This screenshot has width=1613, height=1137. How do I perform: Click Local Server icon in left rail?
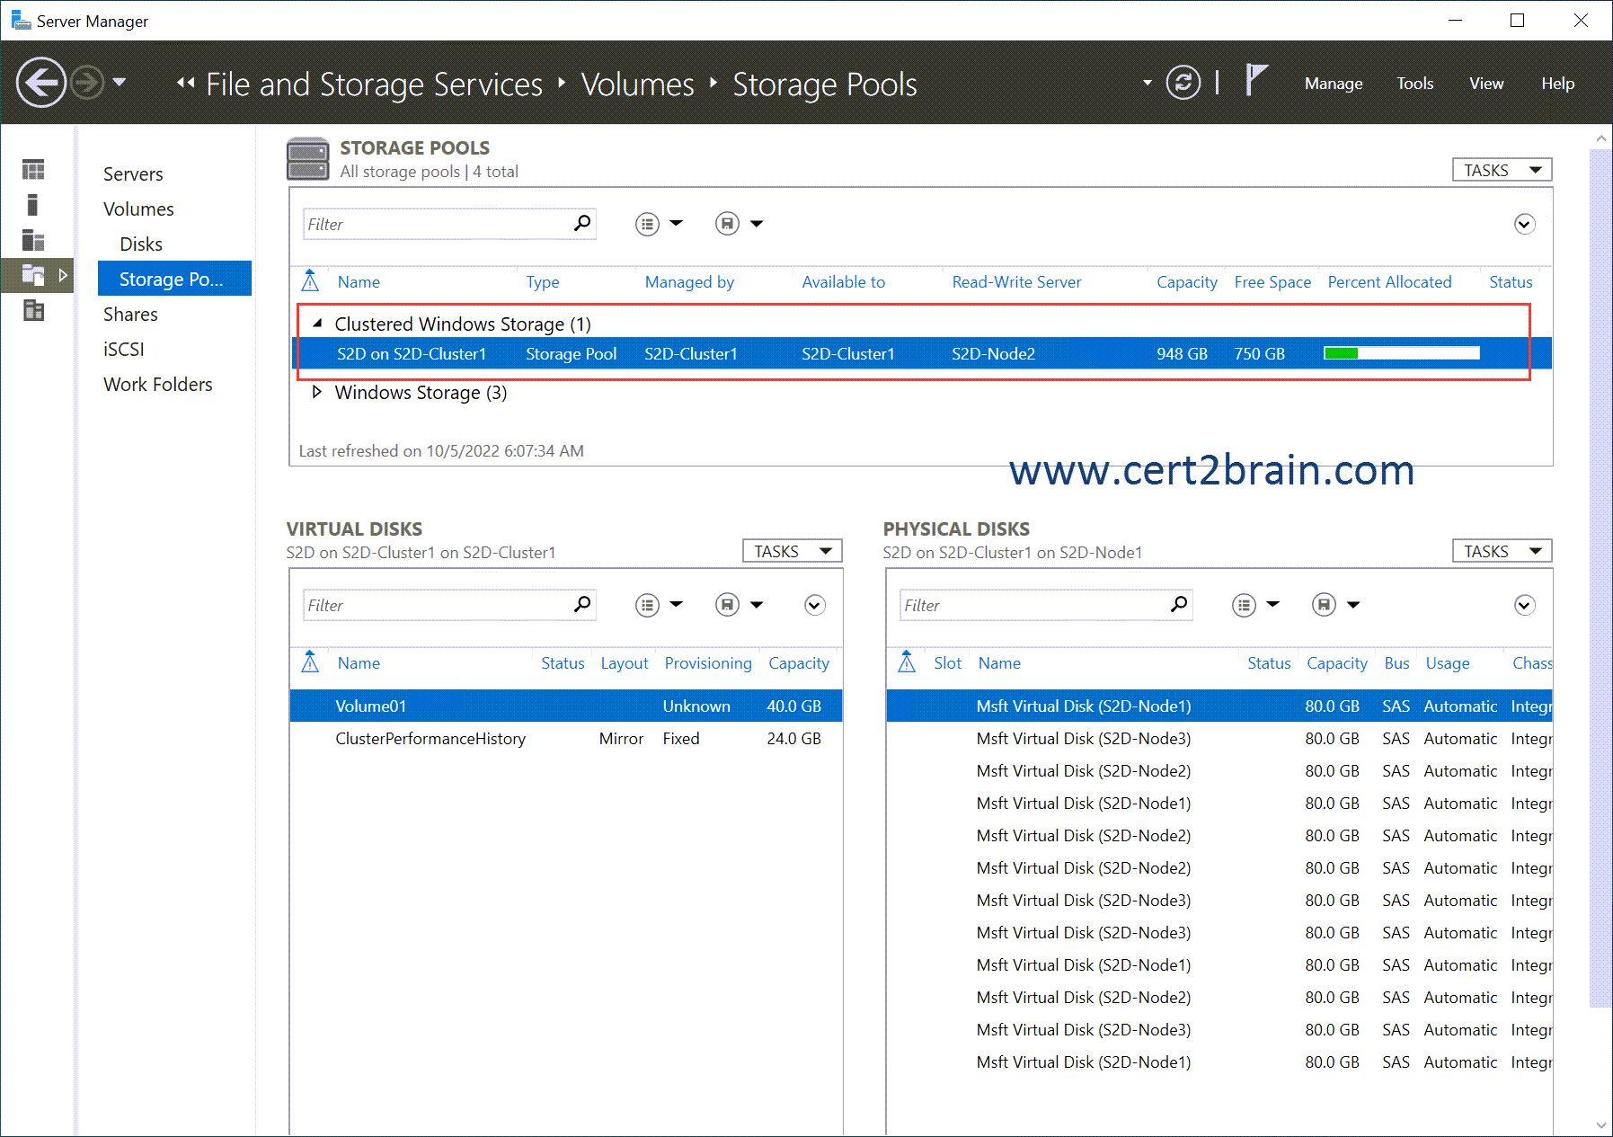click(x=33, y=205)
